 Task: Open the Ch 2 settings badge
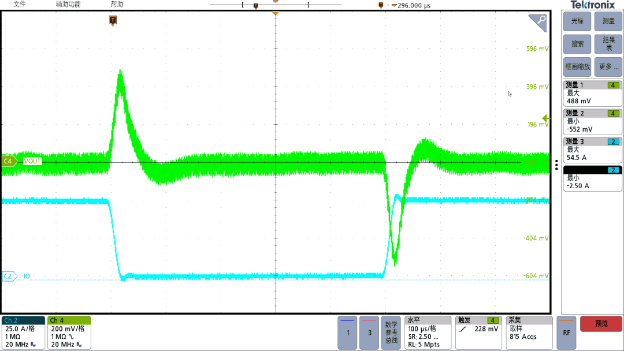pyautogui.click(x=24, y=333)
